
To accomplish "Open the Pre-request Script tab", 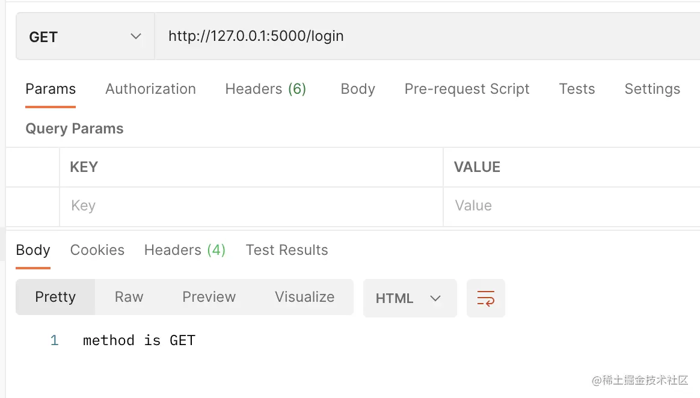I will pos(467,89).
